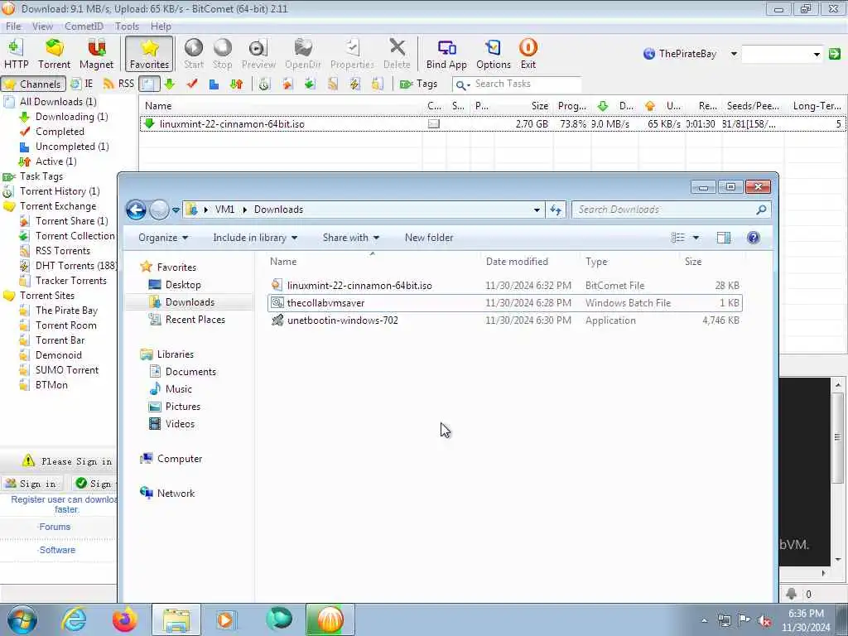Screen dimensions: 848x636
Task: Click the green go-search arrow button
Action: pyautogui.click(x=835, y=54)
